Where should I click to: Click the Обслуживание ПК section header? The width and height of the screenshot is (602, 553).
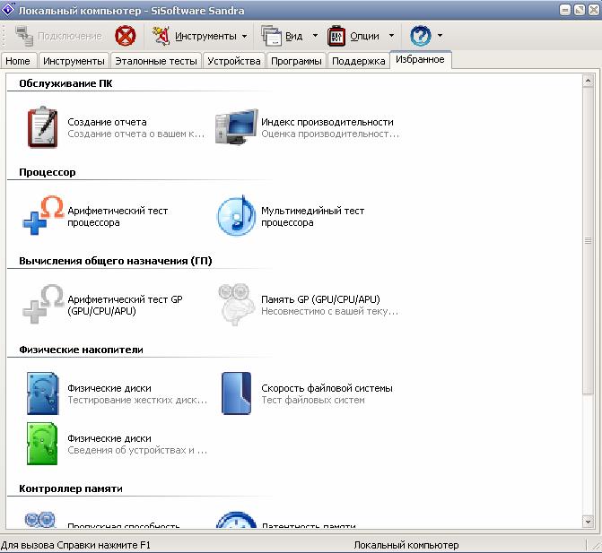click(65, 83)
